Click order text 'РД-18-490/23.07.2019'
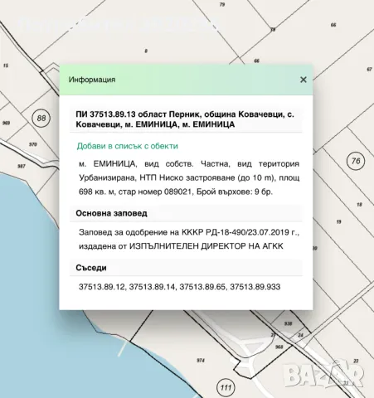This screenshot has width=374, height=398. coord(246,232)
